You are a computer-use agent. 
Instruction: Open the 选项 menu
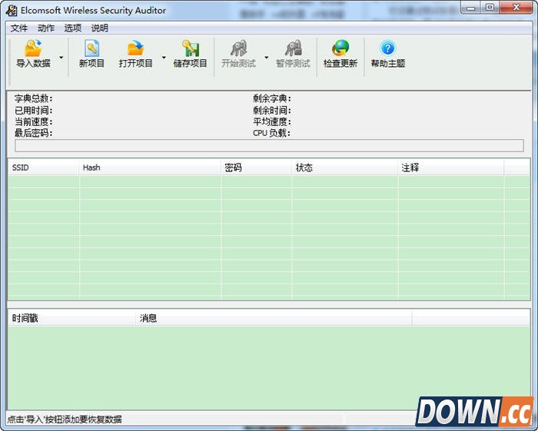click(x=73, y=28)
